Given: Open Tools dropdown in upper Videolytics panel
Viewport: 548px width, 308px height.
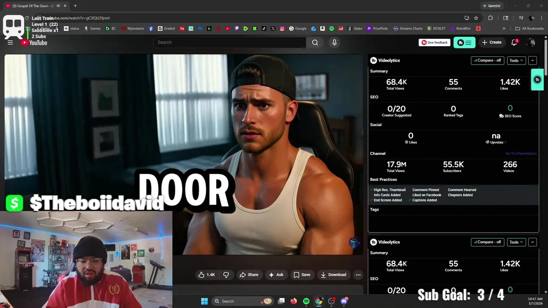Looking at the screenshot, I should (x=516, y=60).
